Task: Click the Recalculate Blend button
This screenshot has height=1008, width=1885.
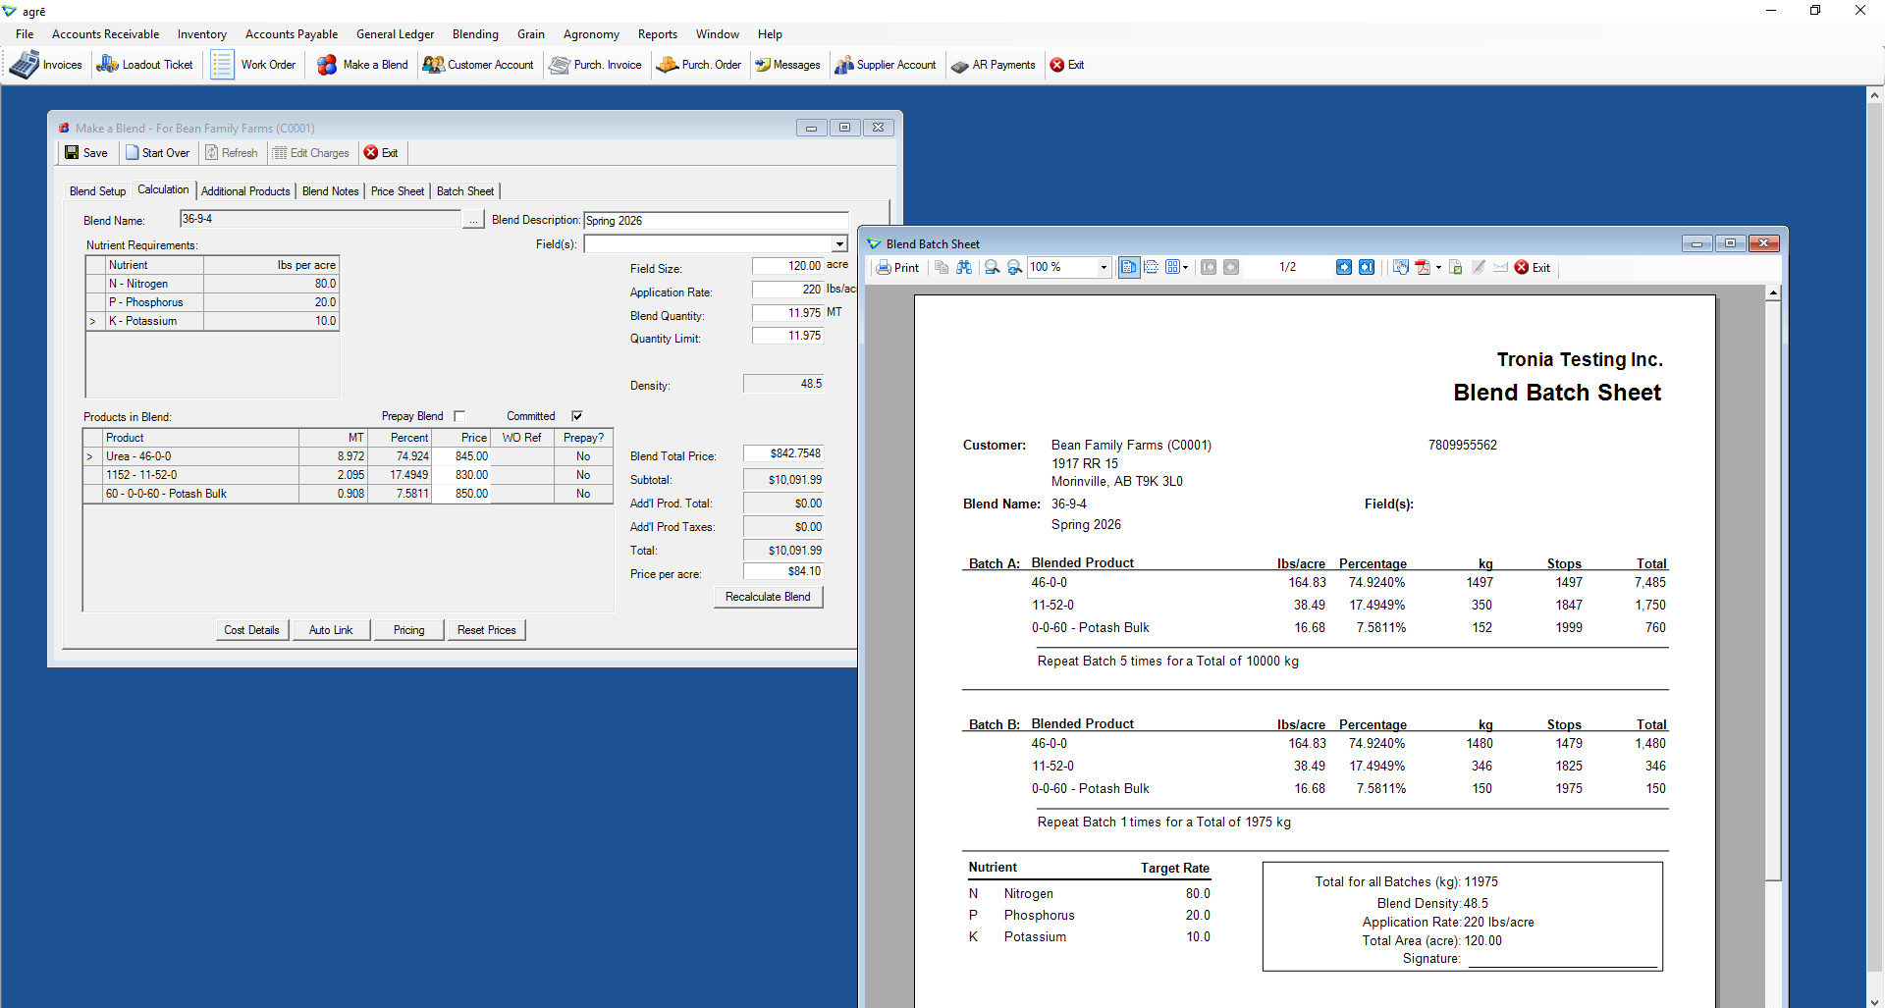Action: (x=768, y=597)
